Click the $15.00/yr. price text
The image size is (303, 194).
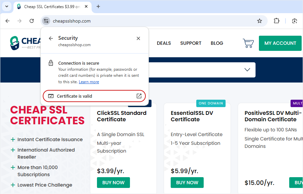pos(259,183)
